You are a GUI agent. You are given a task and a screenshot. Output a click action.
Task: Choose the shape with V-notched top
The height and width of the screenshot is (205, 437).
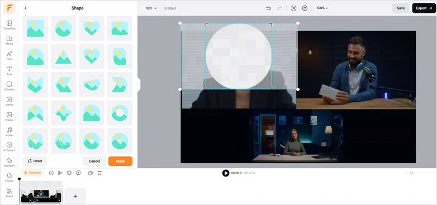[x=35, y=84]
